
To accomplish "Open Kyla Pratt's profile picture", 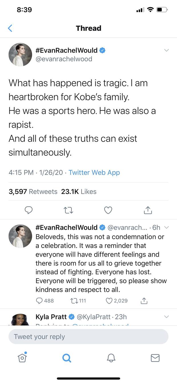I will pos(20,320).
